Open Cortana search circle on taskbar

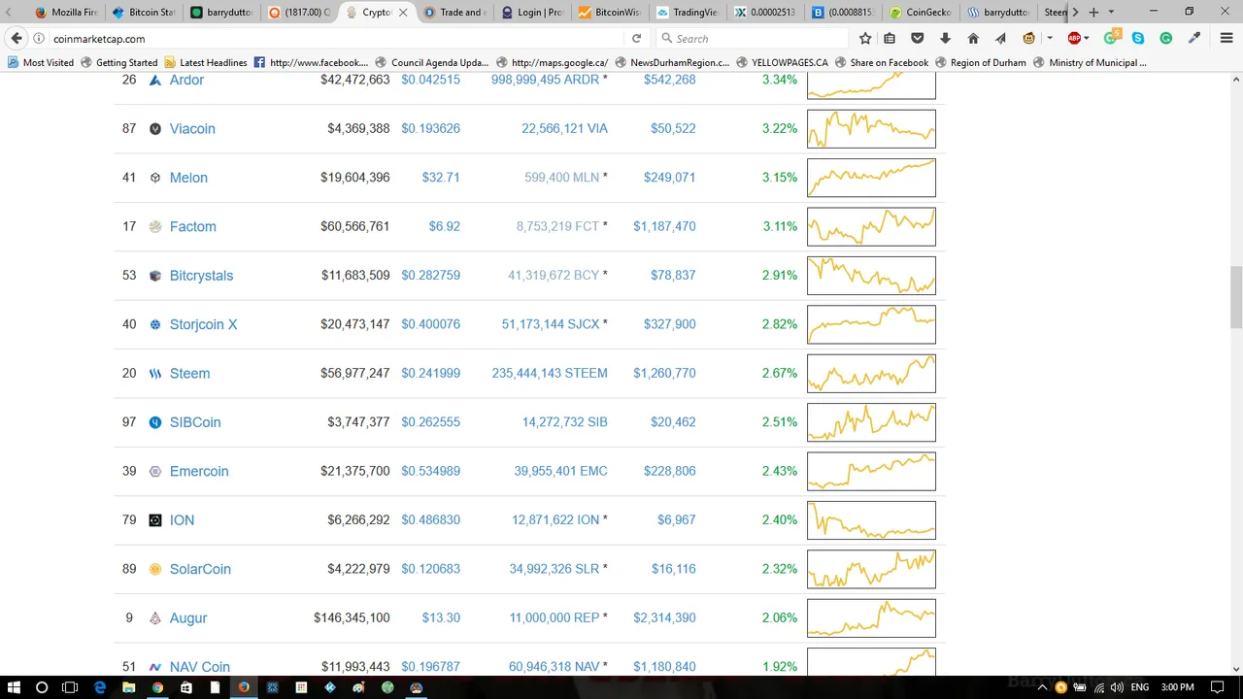coord(42,687)
